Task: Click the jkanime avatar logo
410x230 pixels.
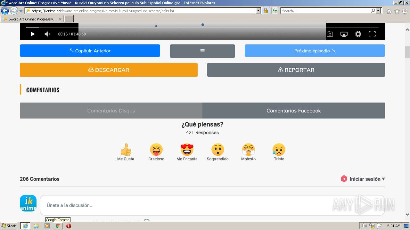Action: (28, 203)
